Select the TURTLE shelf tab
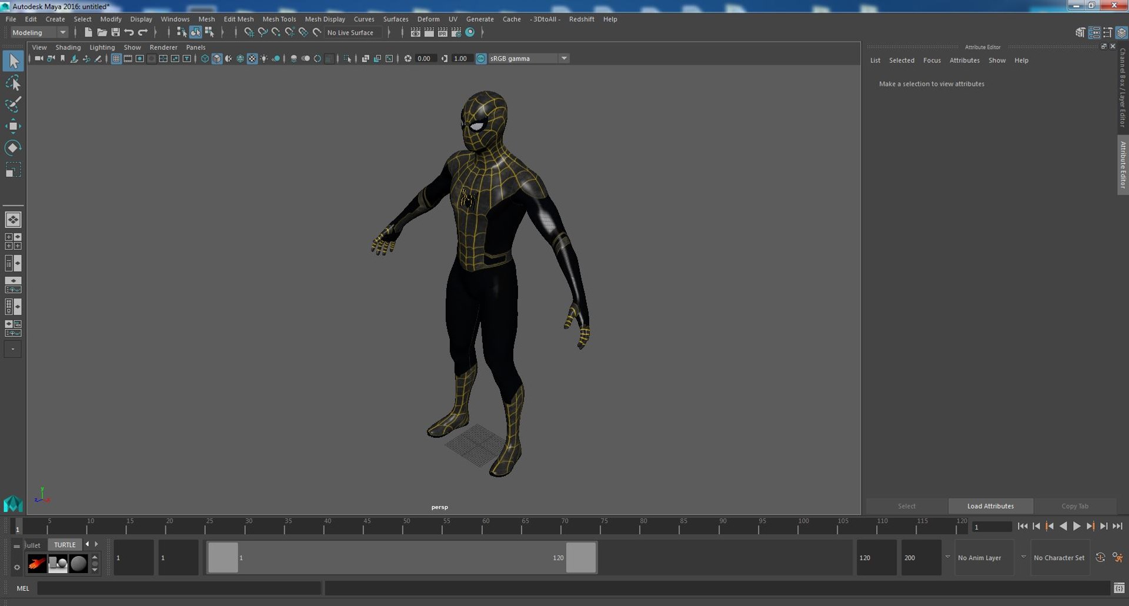The image size is (1129, 606). 65,544
